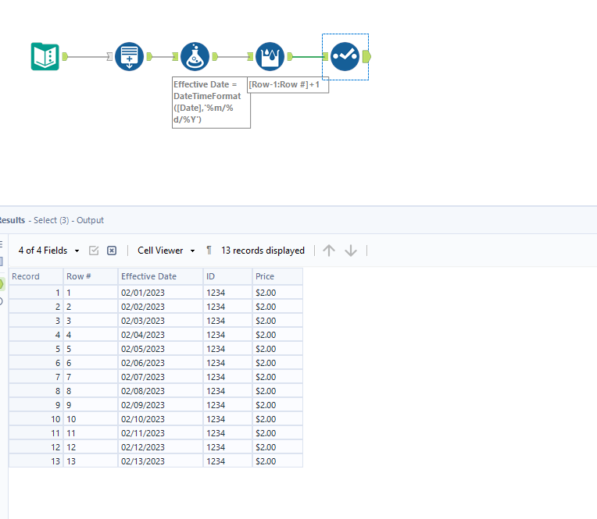Select the Select tool checkmark node
This screenshot has width=597, height=519.
(x=345, y=57)
